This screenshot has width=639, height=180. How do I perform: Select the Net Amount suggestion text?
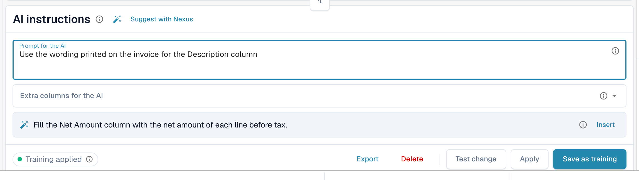[160, 125]
